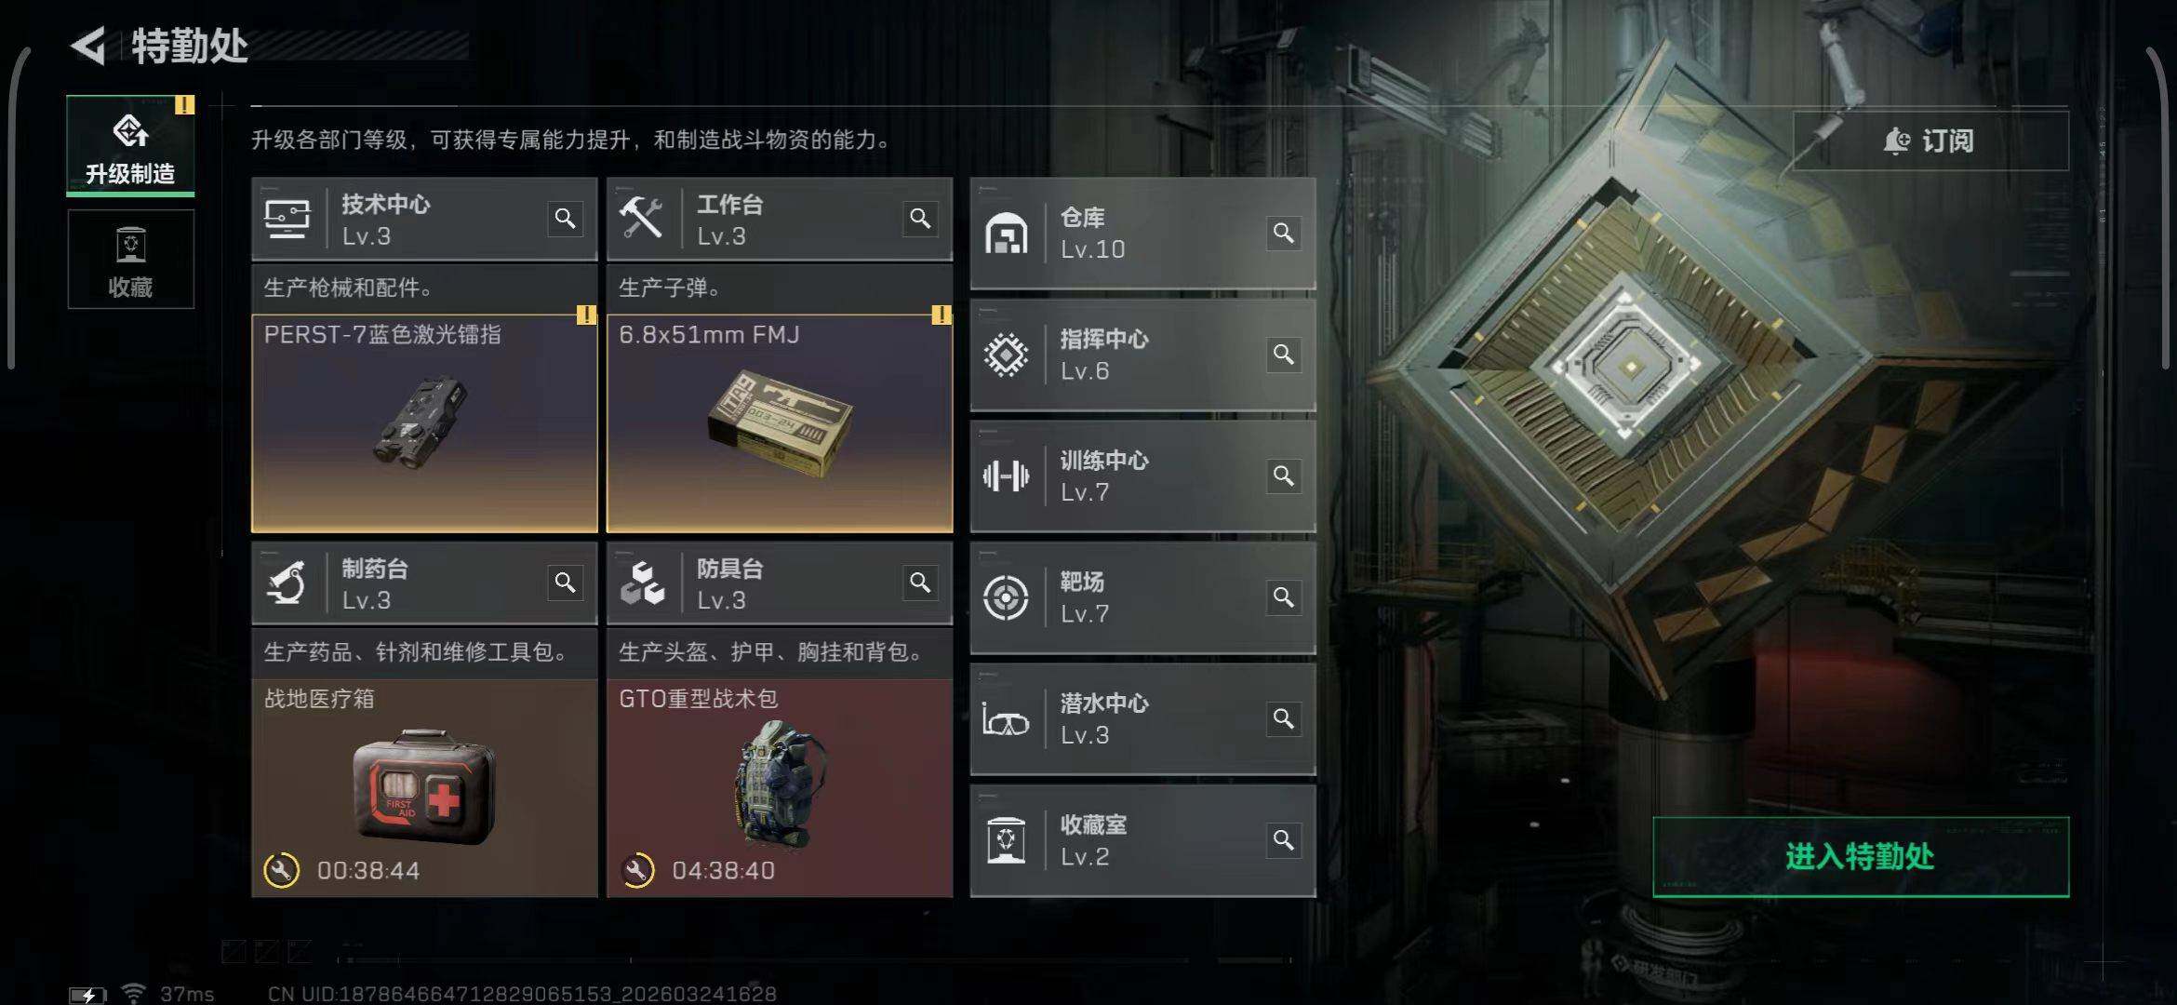Switch to the 升级制造 tab
Viewport: 2177px width, 1005px height.
(130, 145)
